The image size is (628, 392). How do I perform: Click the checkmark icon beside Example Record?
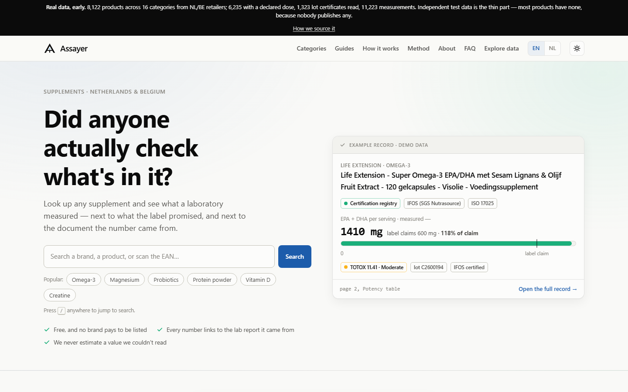[x=343, y=145]
